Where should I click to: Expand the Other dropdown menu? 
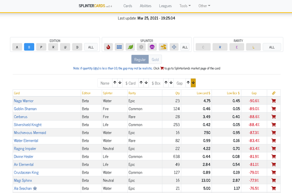[204, 6]
